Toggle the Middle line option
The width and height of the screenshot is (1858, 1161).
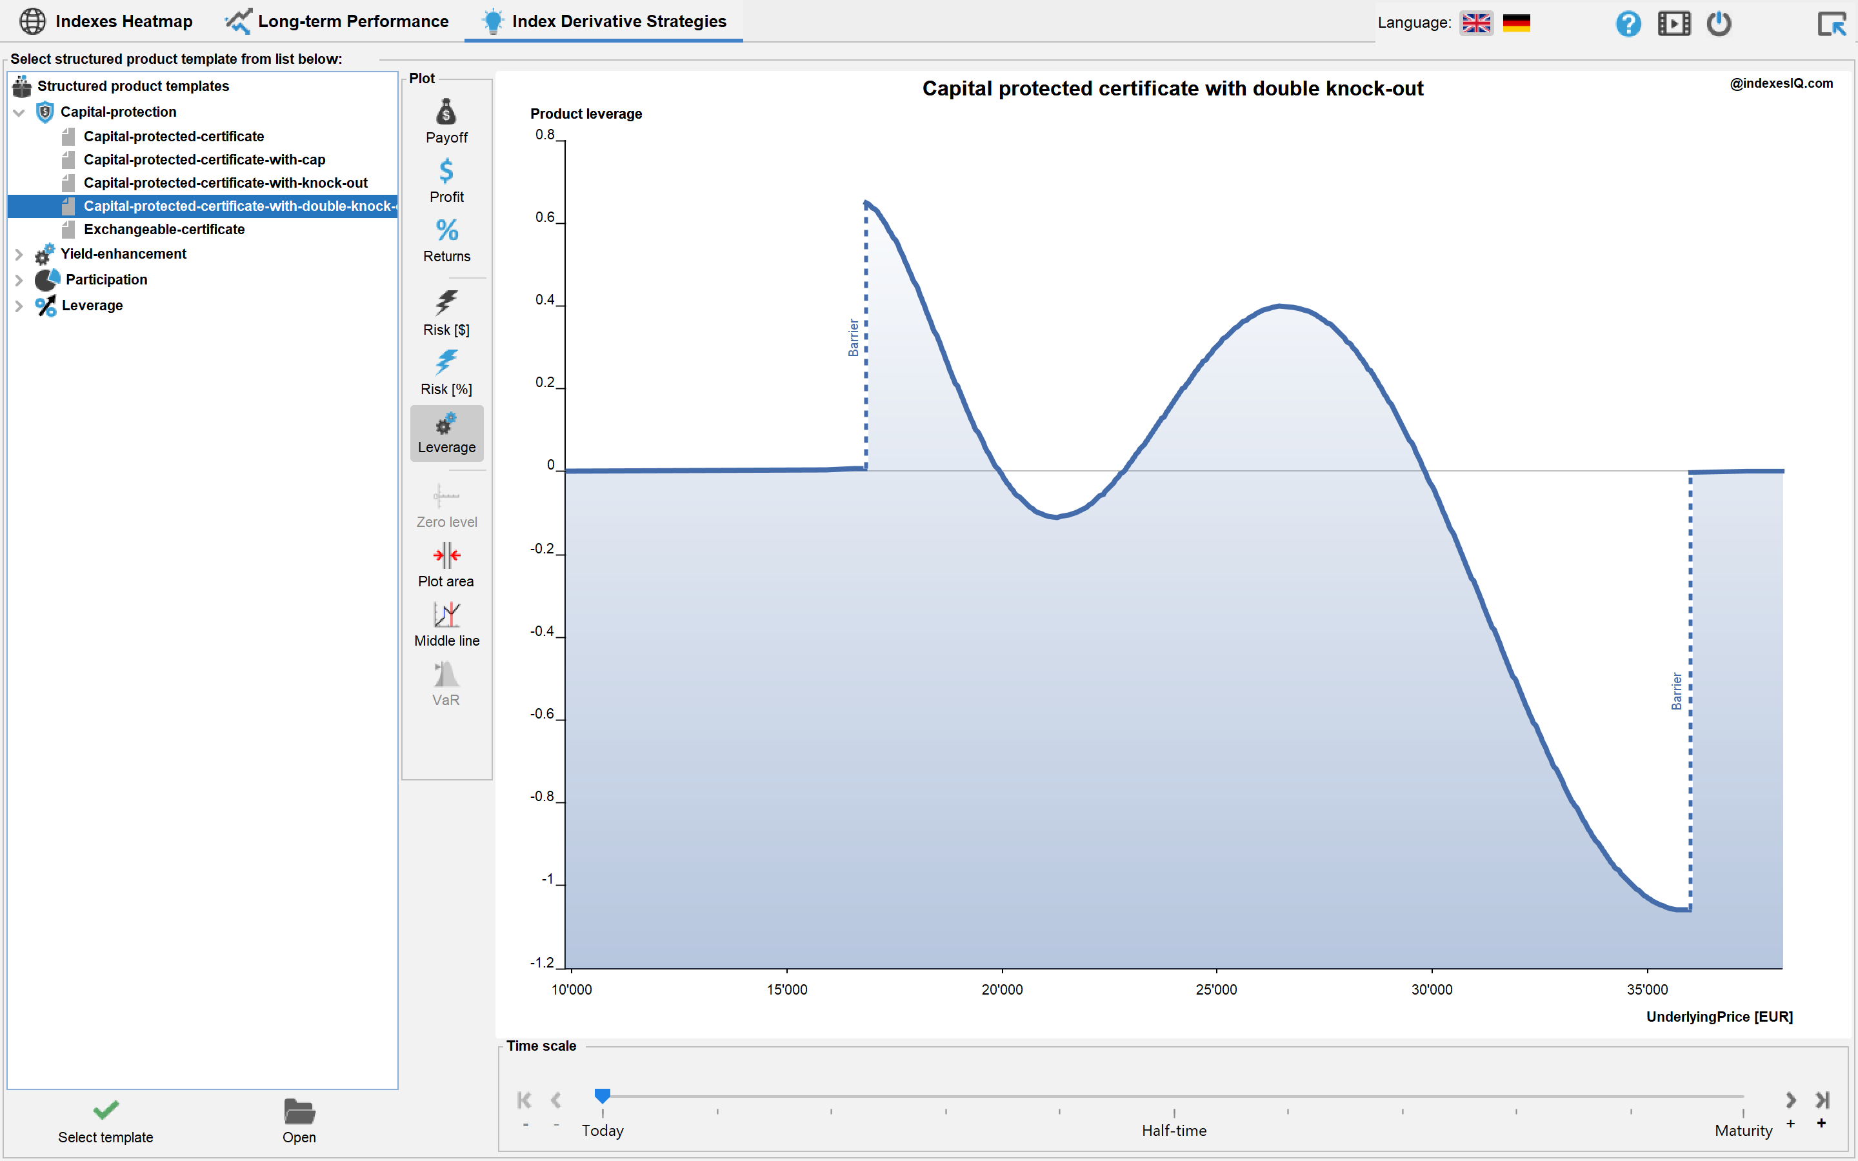(446, 625)
